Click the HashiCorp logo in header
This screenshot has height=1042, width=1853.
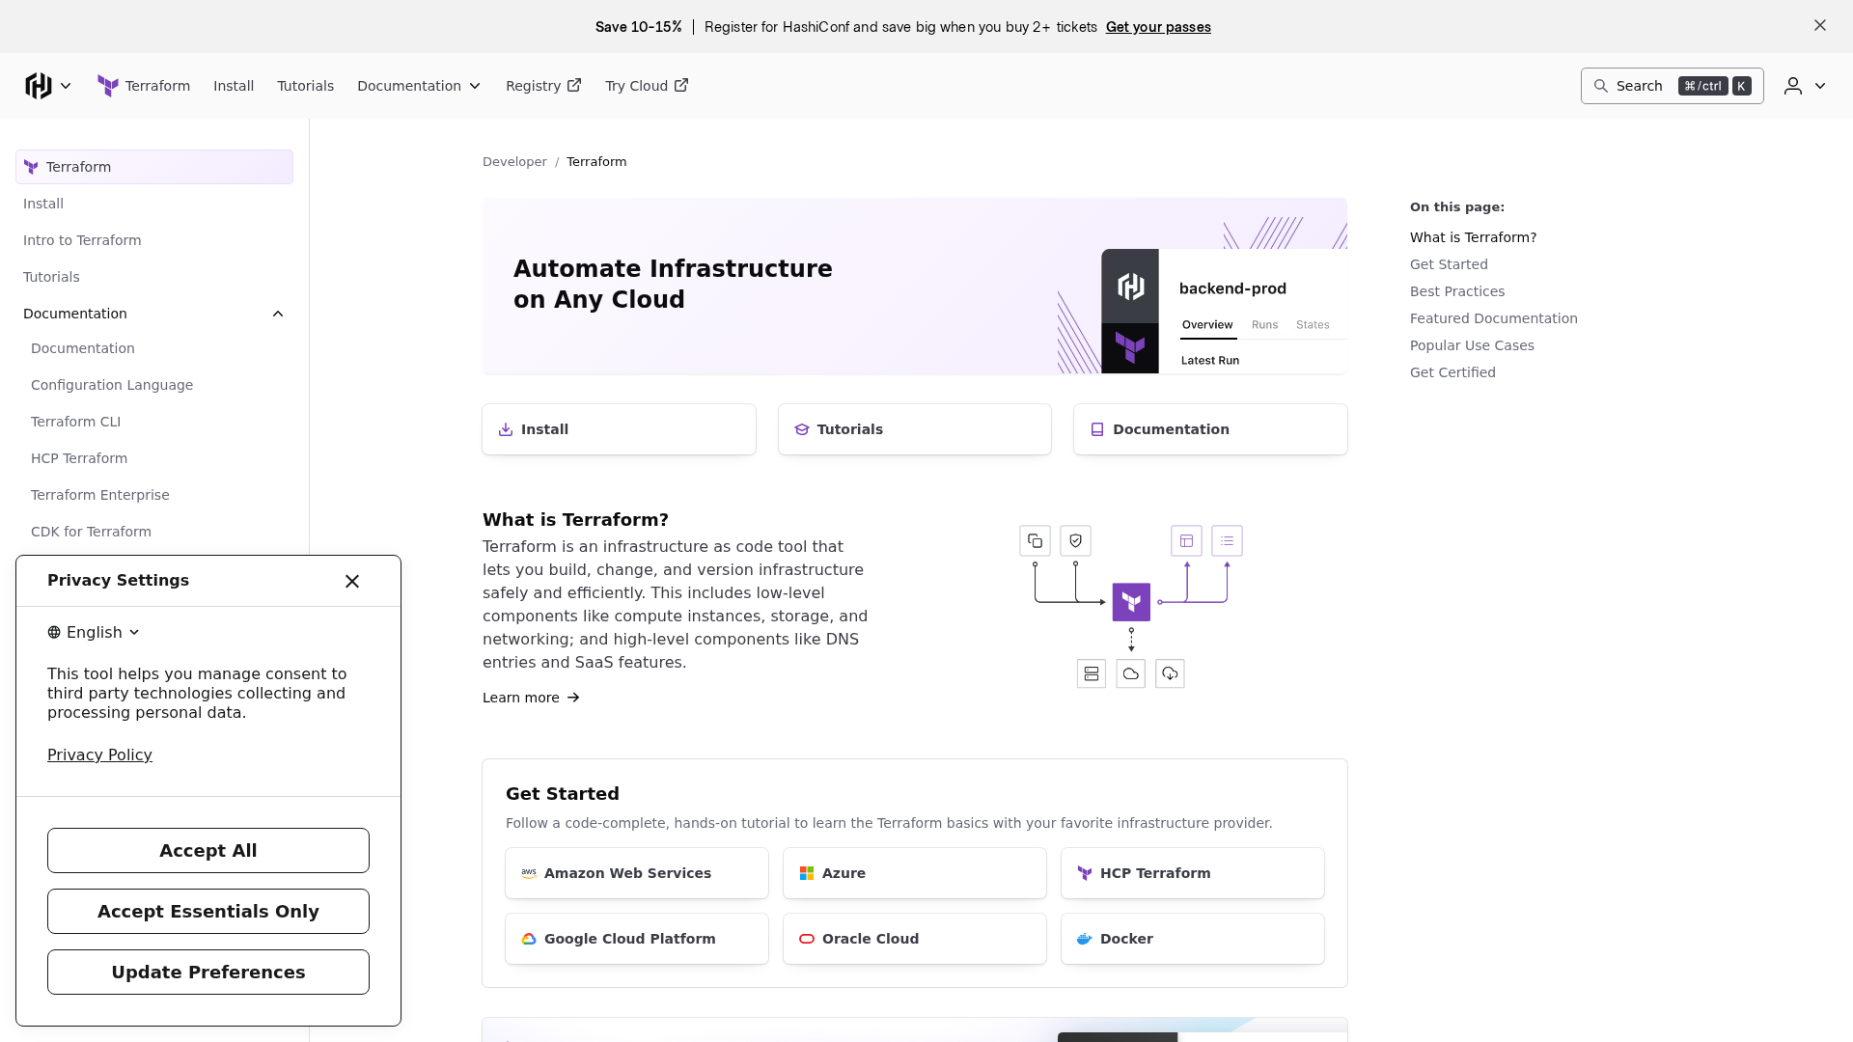tap(39, 86)
